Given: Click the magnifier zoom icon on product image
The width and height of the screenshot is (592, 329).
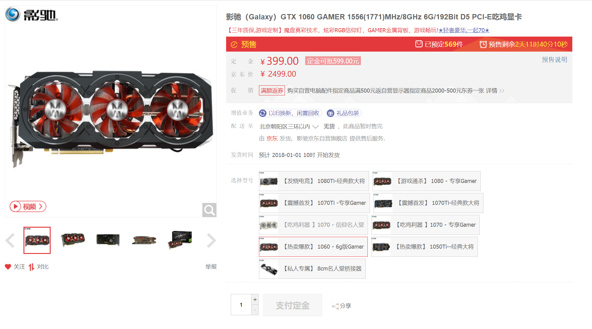Looking at the screenshot, I should [x=209, y=210].
